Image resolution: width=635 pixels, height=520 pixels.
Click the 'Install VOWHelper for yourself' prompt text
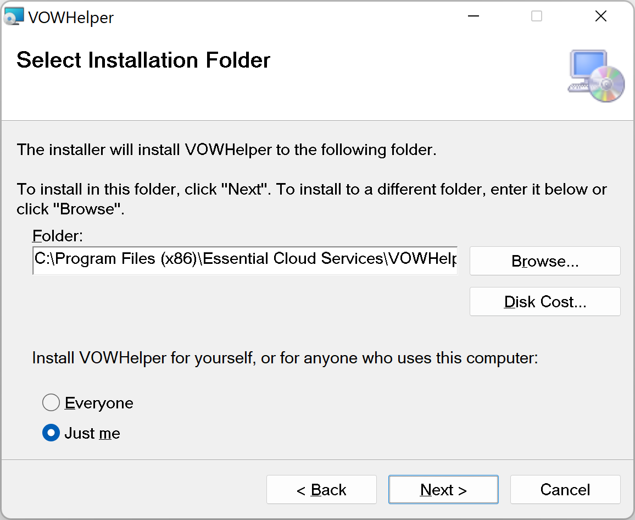tap(285, 358)
